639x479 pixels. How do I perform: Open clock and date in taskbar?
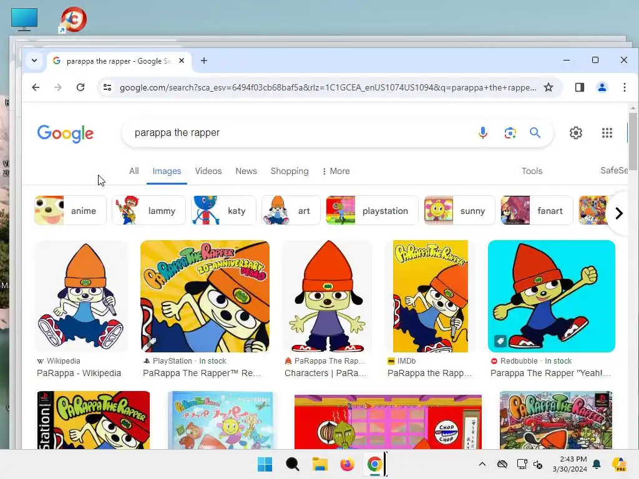[x=570, y=464]
